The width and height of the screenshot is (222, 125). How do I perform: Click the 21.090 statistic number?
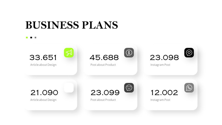[x=44, y=92]
